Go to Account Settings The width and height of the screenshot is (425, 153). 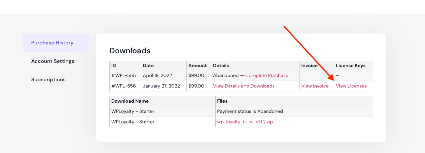(x=53, y=61)
